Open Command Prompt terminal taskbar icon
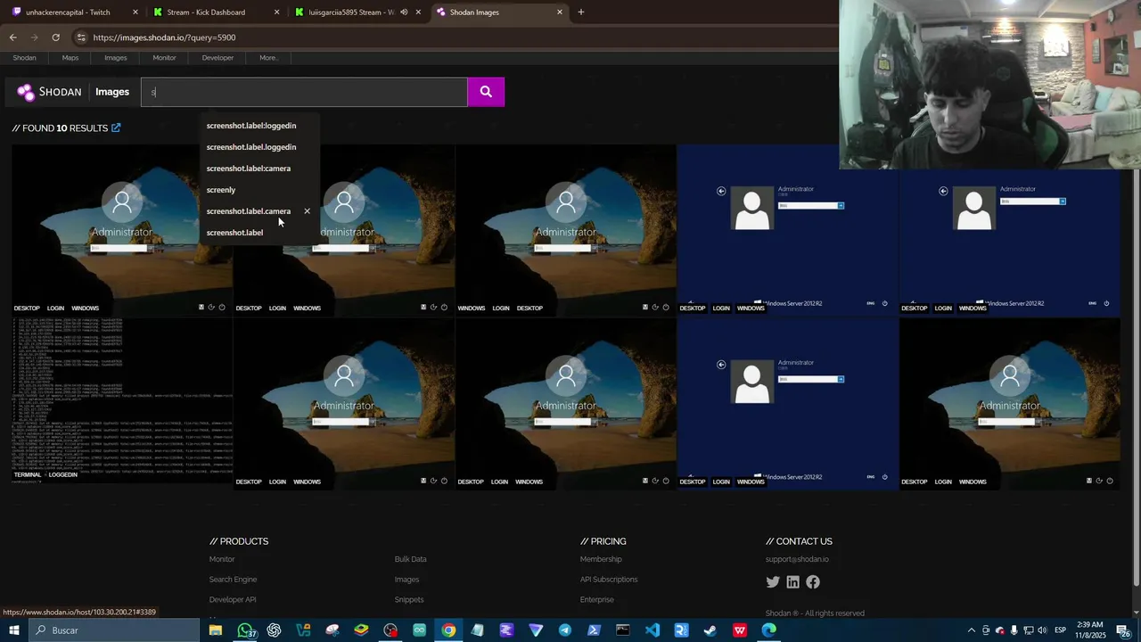This screenshot has height=642, width=1141. 623,630
